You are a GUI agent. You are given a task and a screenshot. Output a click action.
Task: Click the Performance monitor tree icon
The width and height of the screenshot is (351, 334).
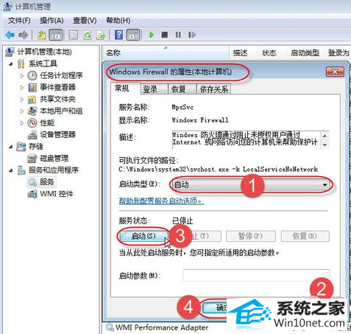click(x=32, y=123)
